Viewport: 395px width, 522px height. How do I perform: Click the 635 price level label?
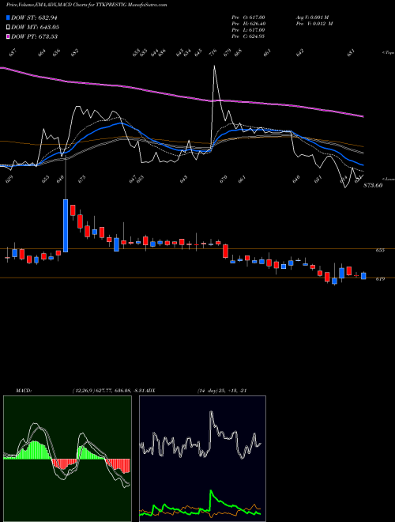click(380, 250)
